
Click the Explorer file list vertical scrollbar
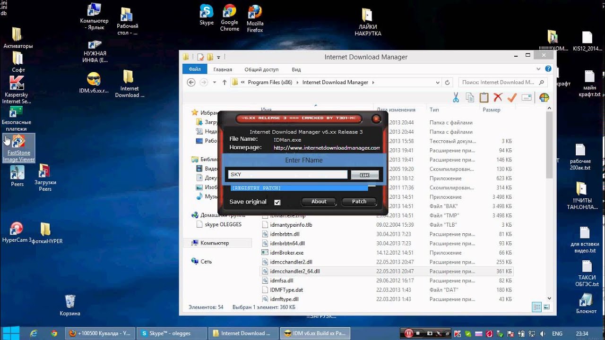click(x=549, y=204)
